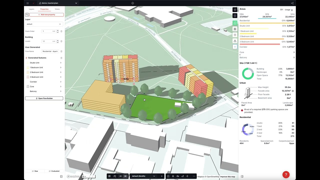Click the recenter target icon in header
Viewport: 320px width, 180px height.
[133, 3]
